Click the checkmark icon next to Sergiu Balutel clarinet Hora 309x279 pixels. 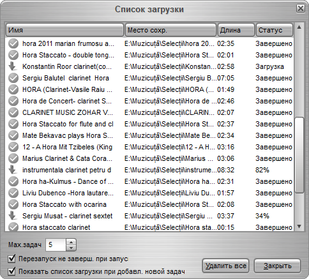point(13,78)
